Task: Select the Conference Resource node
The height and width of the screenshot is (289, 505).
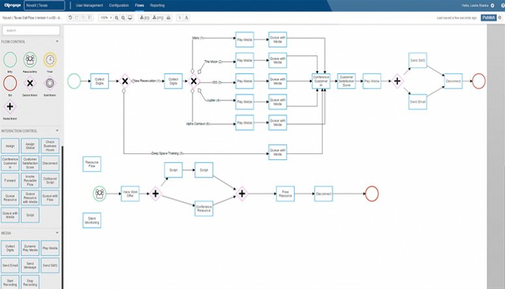Action: coord(204,209)
